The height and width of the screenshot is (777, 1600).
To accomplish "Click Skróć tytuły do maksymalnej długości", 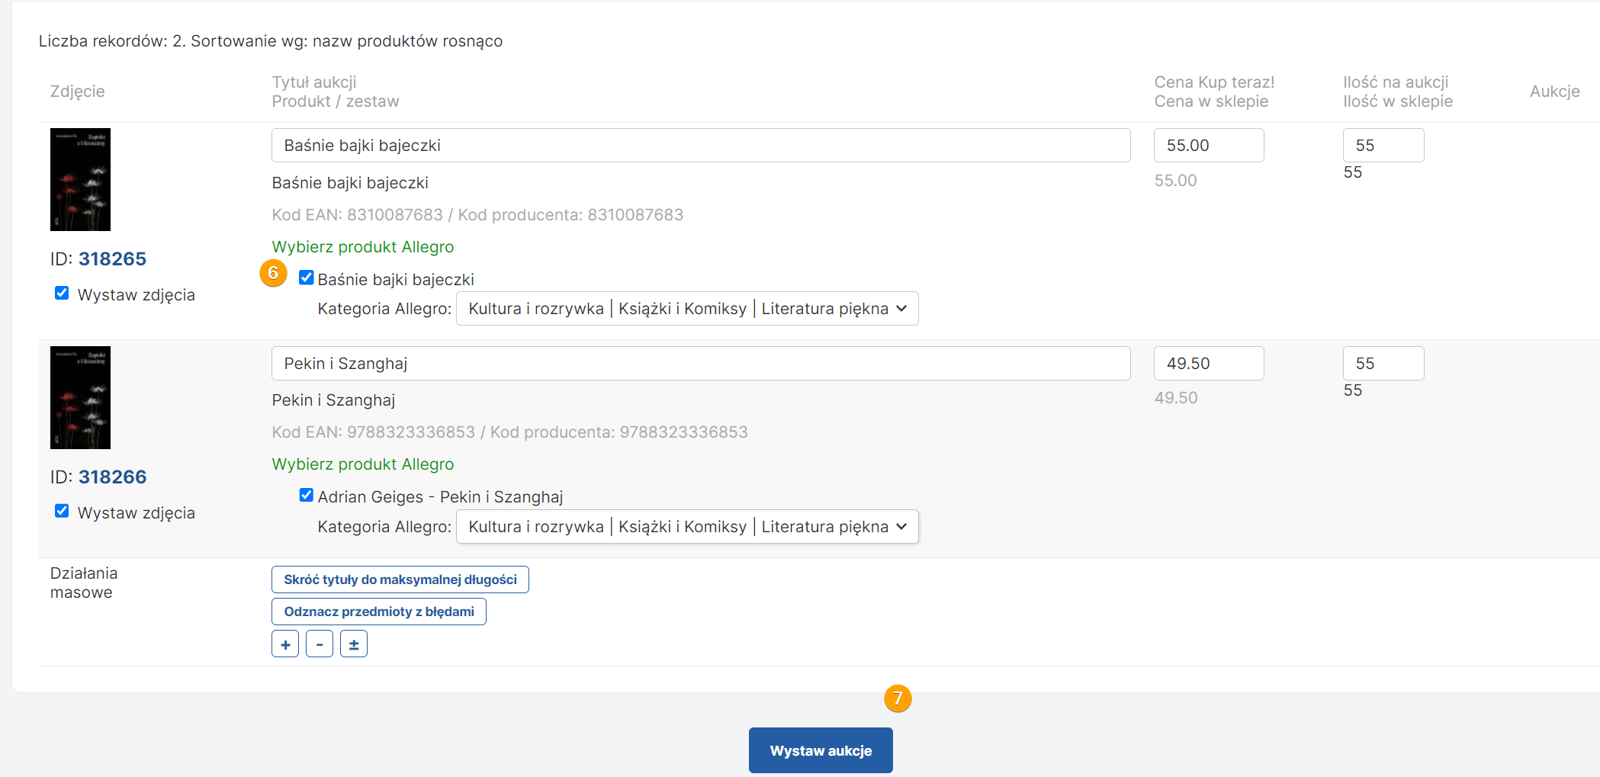I will click(x=400, y=580).
